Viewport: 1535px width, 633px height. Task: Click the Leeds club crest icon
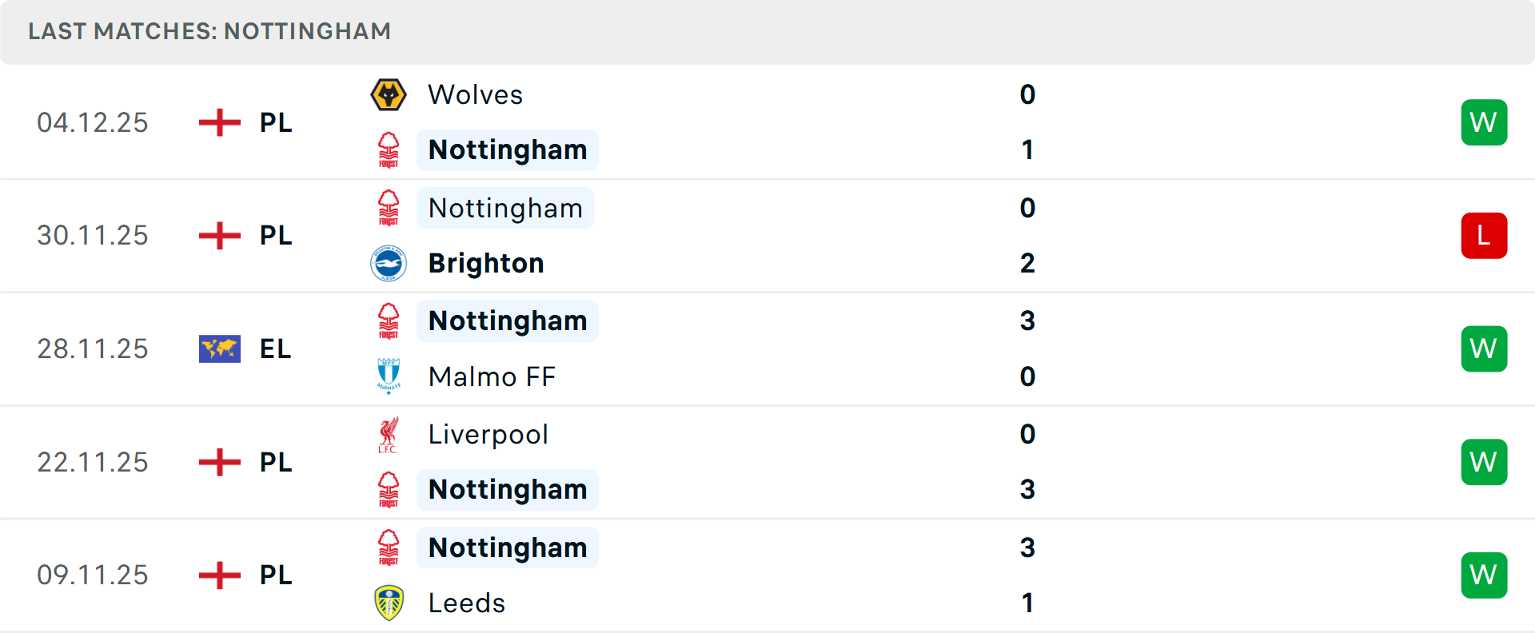point(389,603)
